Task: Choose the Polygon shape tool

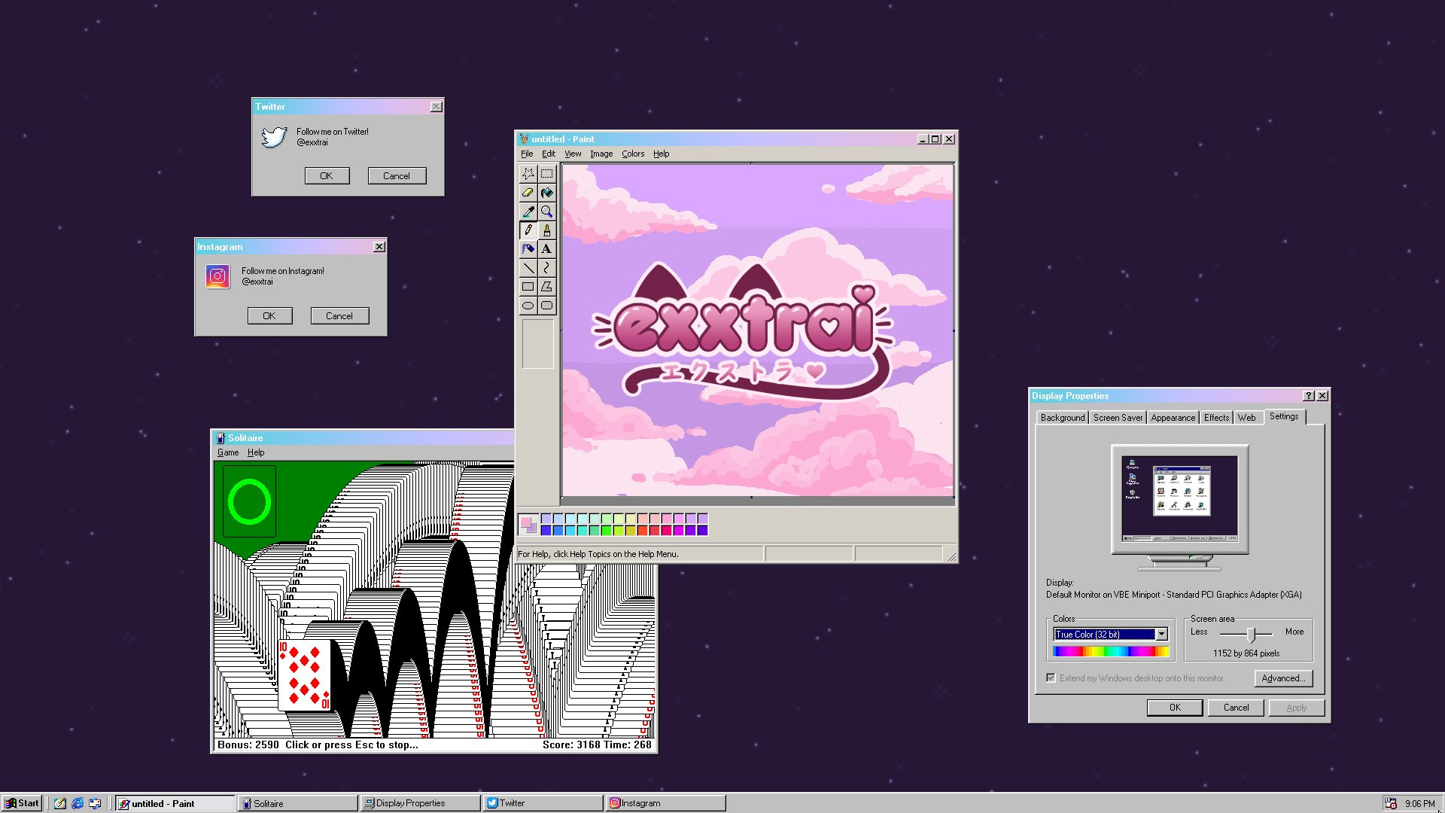Action: click(x=547, y=287)
